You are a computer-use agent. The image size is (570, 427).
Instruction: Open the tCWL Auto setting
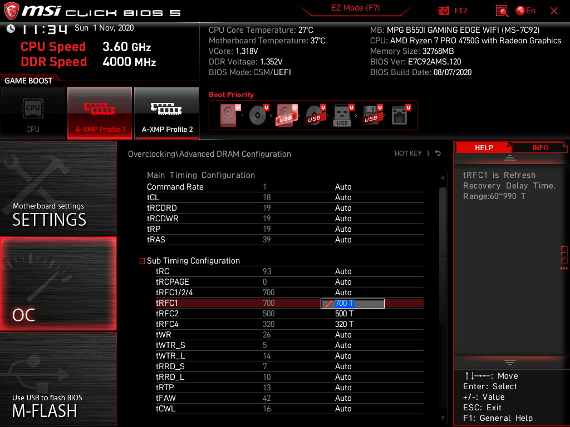(x=343, y=409)
